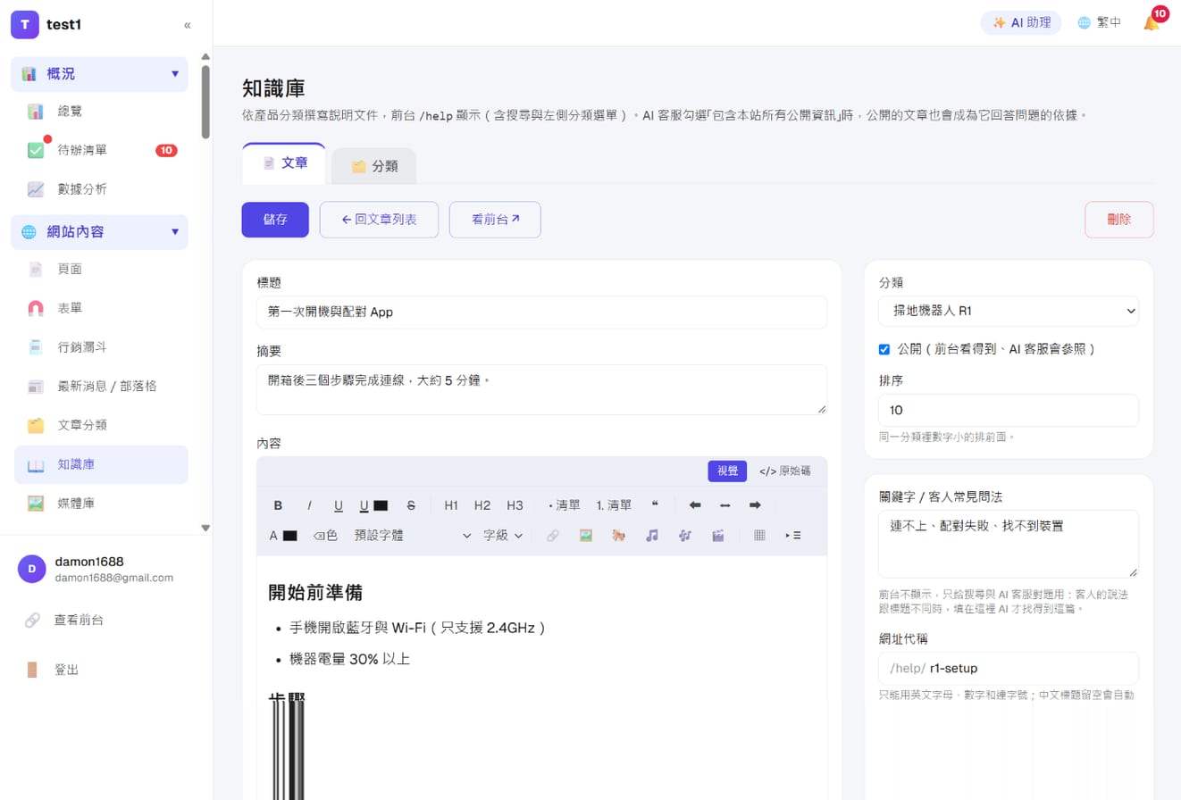1181x800 pixels.
Task: Align text right with the right arrow
Action: pos(755,505)
